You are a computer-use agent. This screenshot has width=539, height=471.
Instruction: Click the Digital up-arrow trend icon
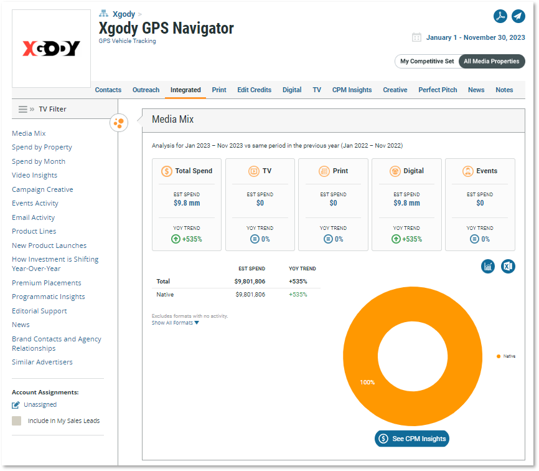396,239
